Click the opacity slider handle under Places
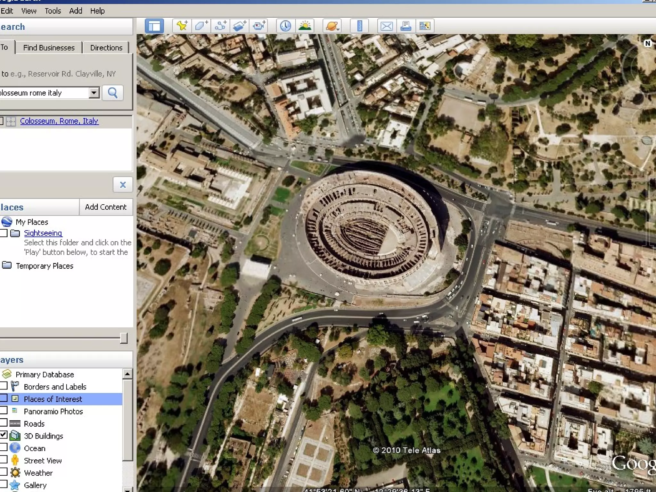This screenshot has height=492, width=656. (x=124, y=338)
